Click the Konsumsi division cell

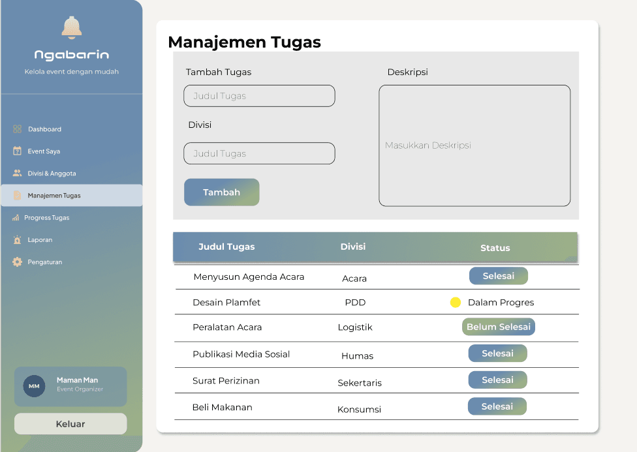(x=359, y=410)
